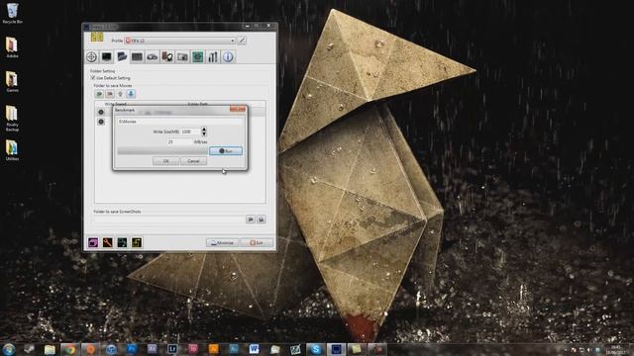The width and height of the screenshot is (634, 356).
Task: Open the blue Information tab icon
Action: 228,57
